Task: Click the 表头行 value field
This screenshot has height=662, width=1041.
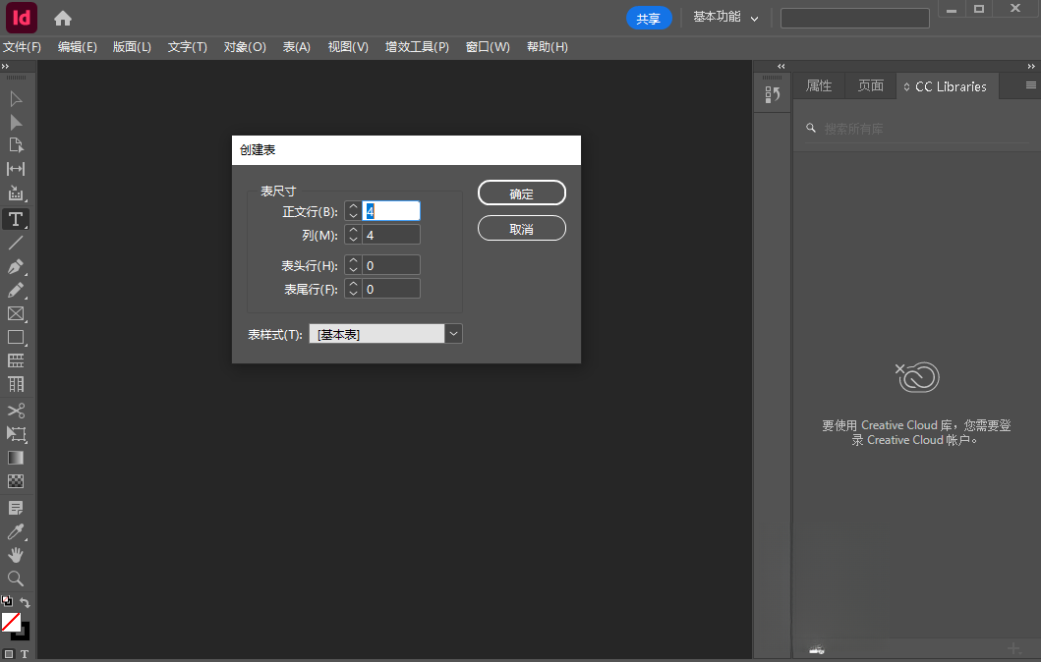Action: pyautogui.click(x=391, y=265)
